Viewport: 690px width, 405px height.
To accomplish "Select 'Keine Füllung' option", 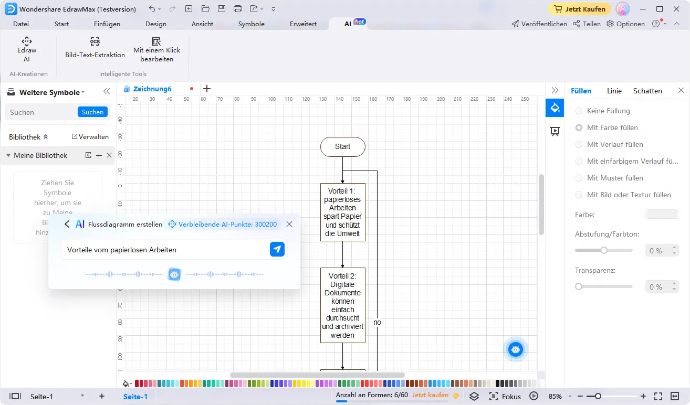I will coord(604,111).
